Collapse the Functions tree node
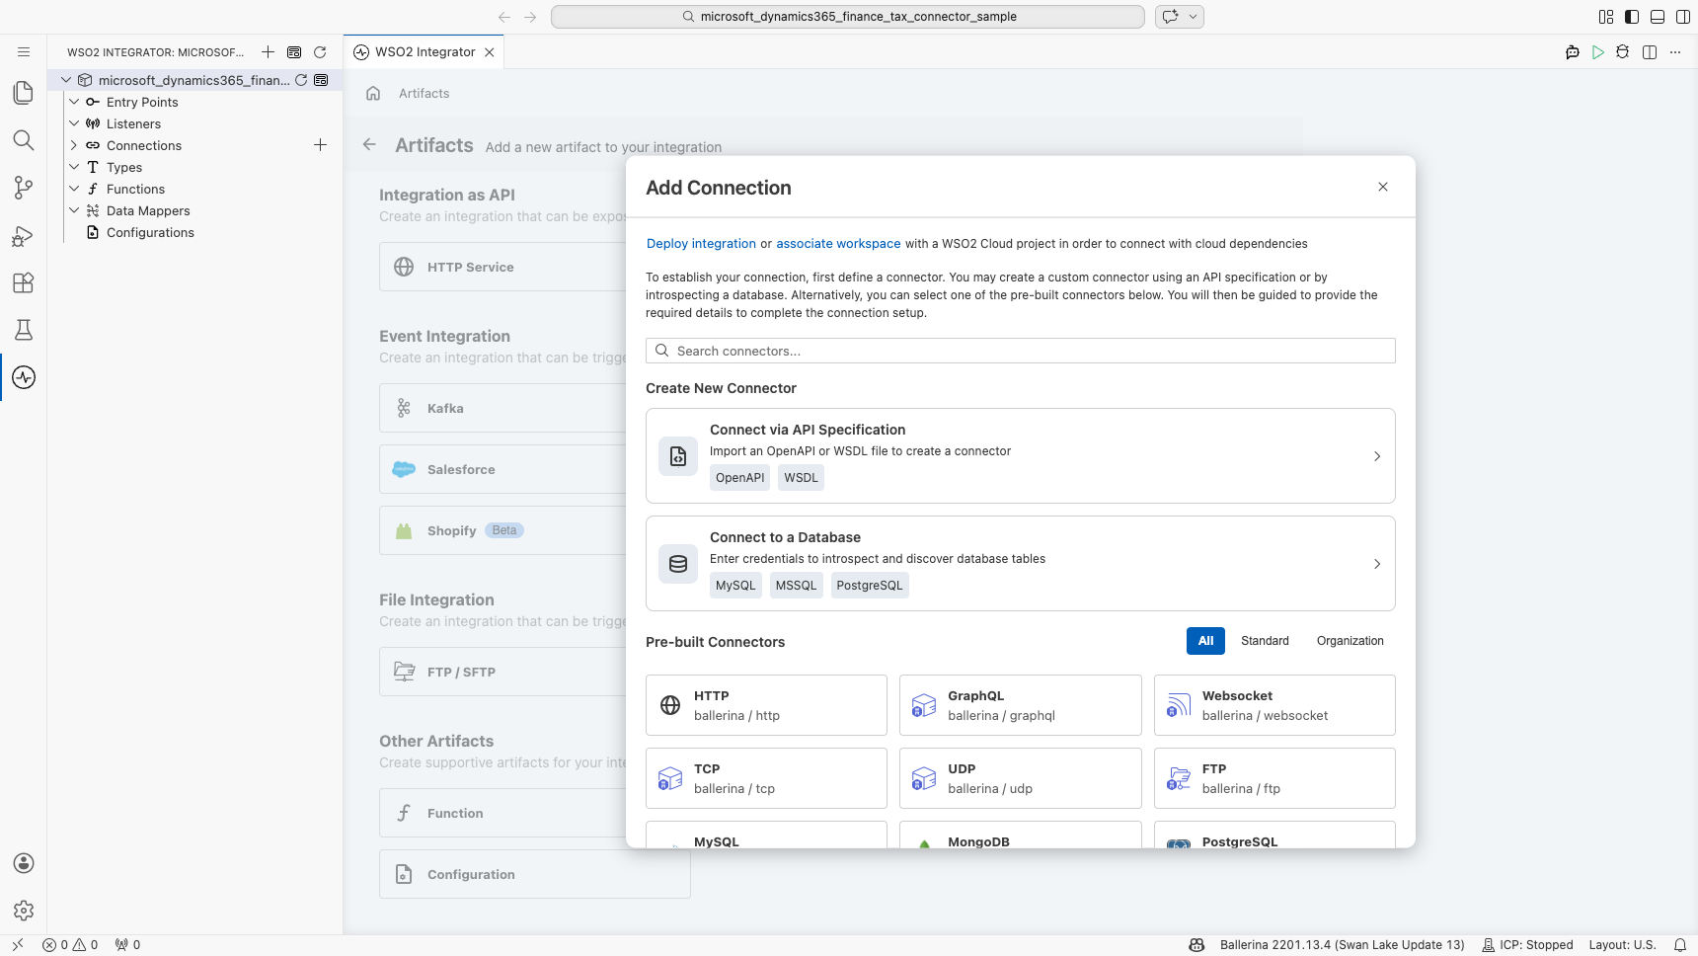Viewport: 1698px width, 956px height. (74, 189)
